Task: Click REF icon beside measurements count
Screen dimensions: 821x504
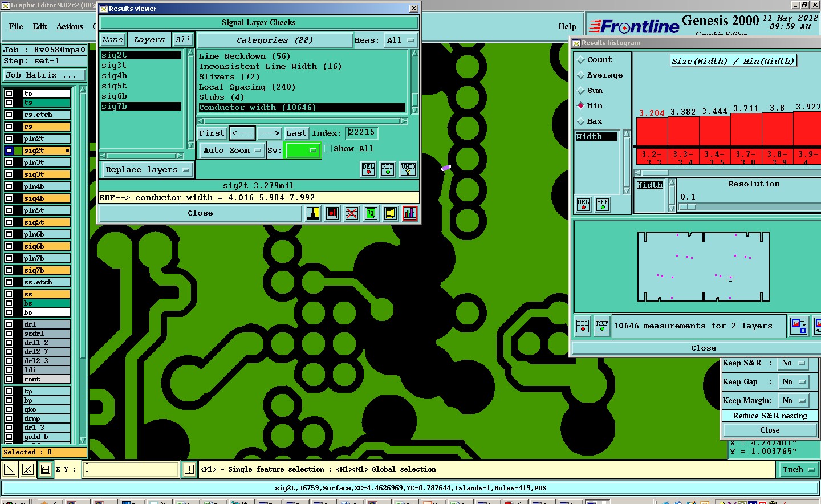Action: [602, 326]
